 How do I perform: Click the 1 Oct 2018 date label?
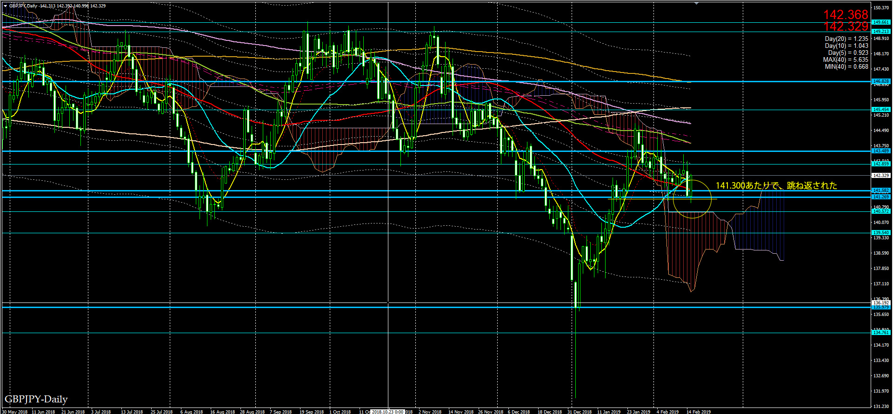340,412
